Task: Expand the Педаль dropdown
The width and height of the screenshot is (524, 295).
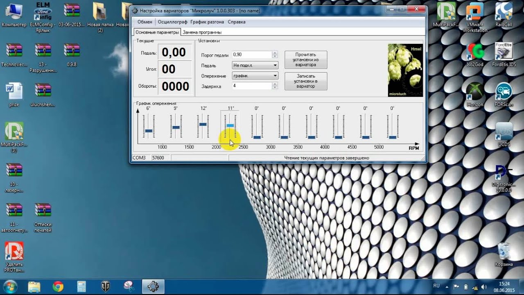Action: 275,65
